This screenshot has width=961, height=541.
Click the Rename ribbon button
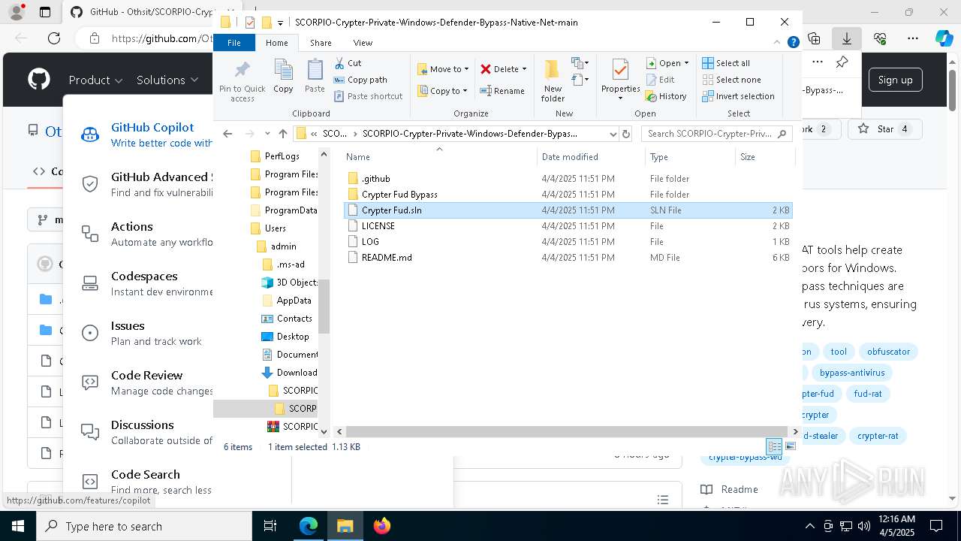point(502,91)
